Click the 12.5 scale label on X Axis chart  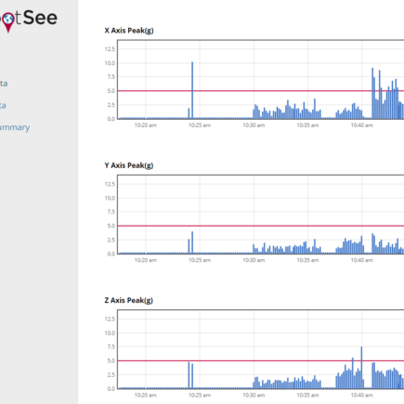tap(110, 49)
